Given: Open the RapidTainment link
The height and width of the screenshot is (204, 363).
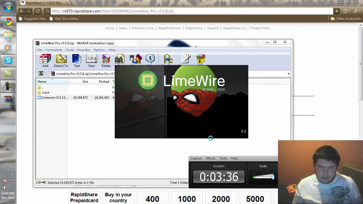Looking at the screenshot, I should click(170, 28).
